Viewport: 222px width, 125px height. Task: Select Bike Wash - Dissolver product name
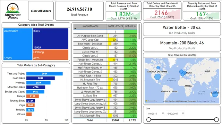90,44
